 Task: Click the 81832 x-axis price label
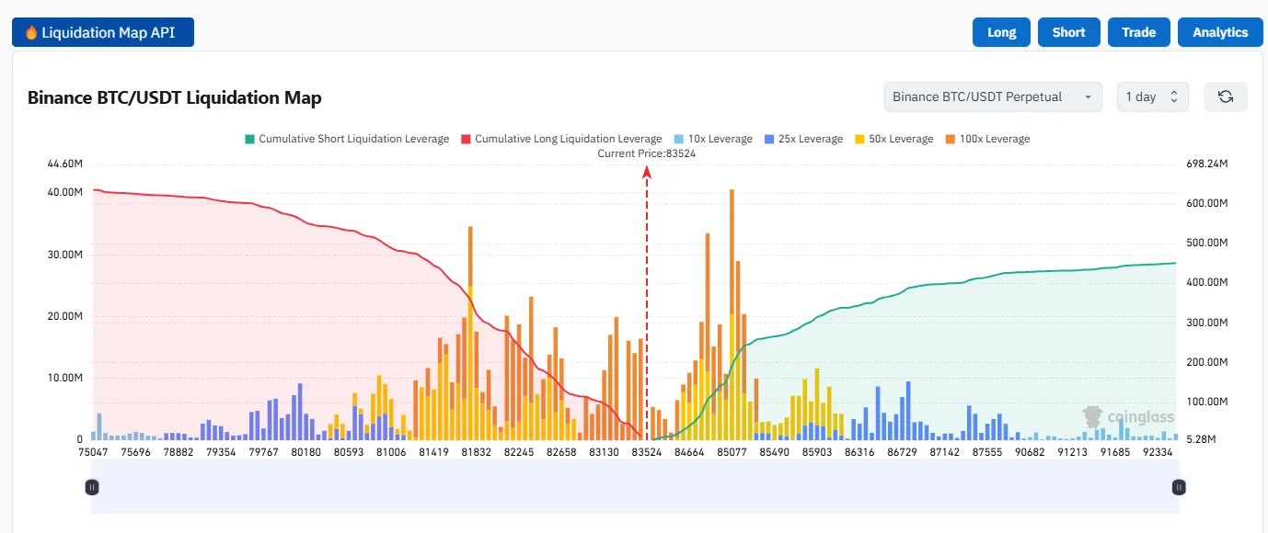tap(477, 452)
